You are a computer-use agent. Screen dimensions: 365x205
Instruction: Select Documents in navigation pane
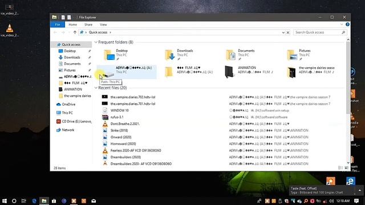pos(72,64)
